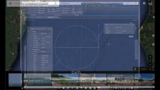Collapse the Explore panel in Maps
The width and height of the screenshot is (160, 90).
150,69
